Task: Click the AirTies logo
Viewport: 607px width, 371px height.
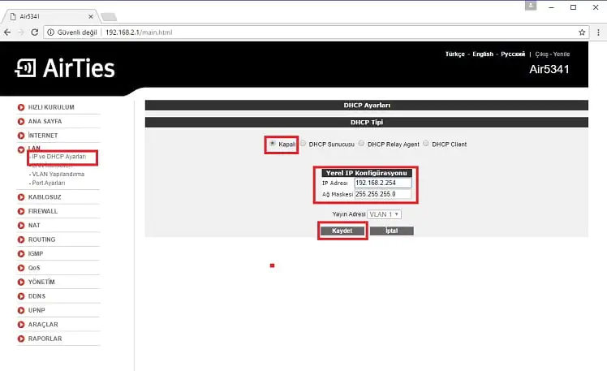Action: click(65, 68)
